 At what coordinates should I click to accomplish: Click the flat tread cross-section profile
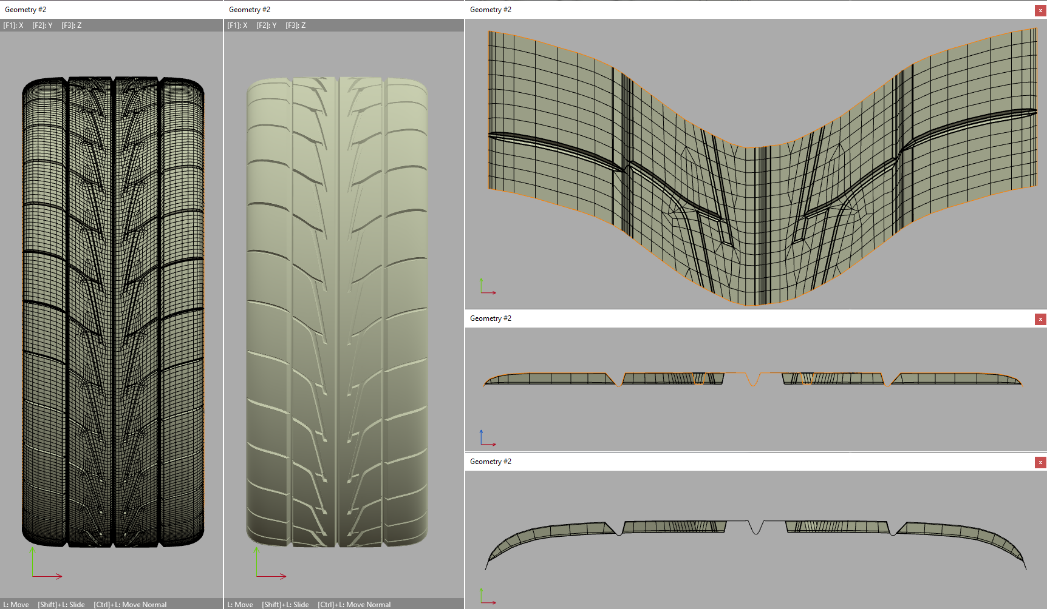coord(753,380)
